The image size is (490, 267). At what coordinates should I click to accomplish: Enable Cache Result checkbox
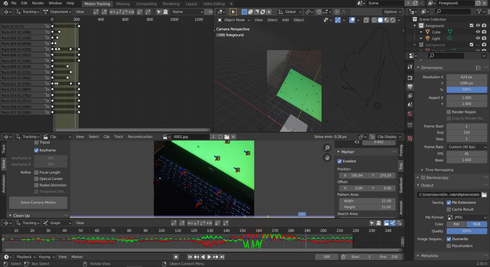tap(449, 209)
